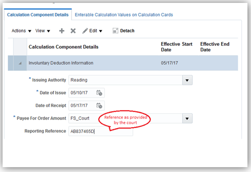Select the Involuntary Deduction Information row text
The height and width of the screenshot is (172, 251).
pos(61,63)
